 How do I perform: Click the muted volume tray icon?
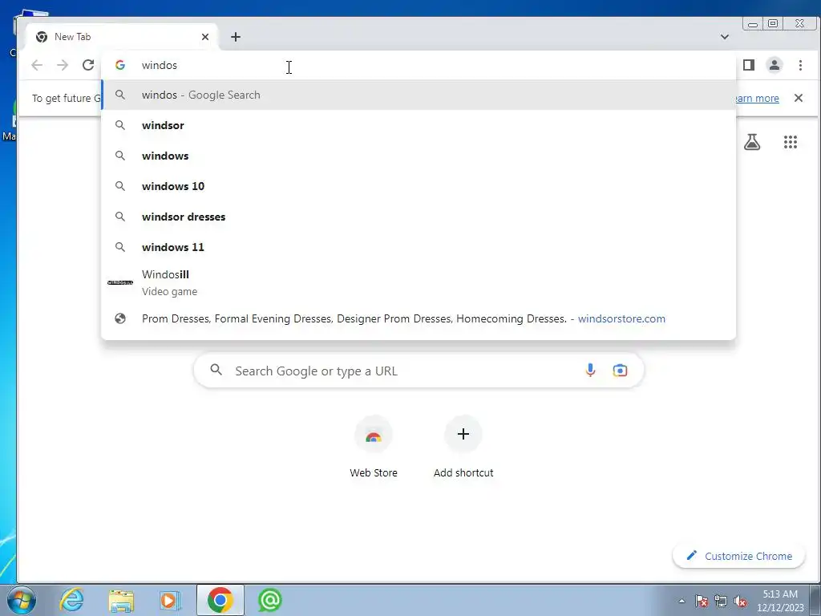coord(740,601)
